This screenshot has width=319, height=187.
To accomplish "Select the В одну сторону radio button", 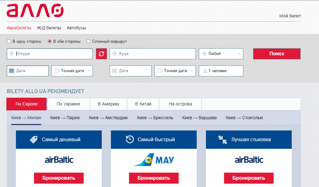I will click(9, 41).
